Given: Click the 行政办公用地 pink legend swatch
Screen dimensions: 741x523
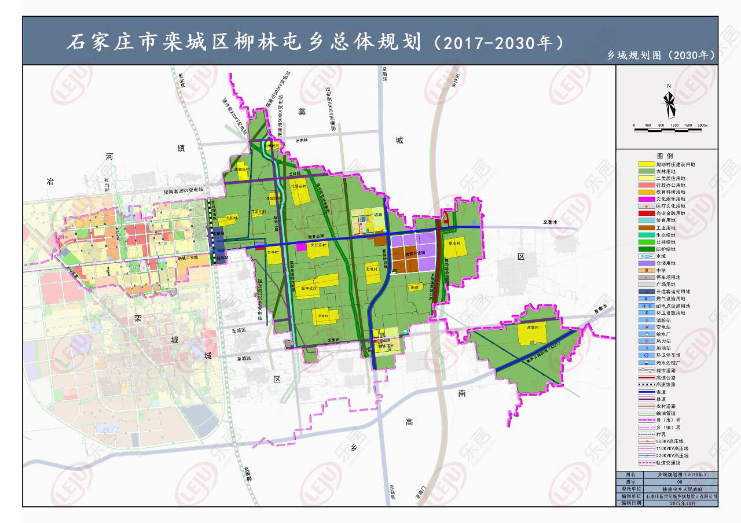Looking at the screenshot, I should pos(647,185).
